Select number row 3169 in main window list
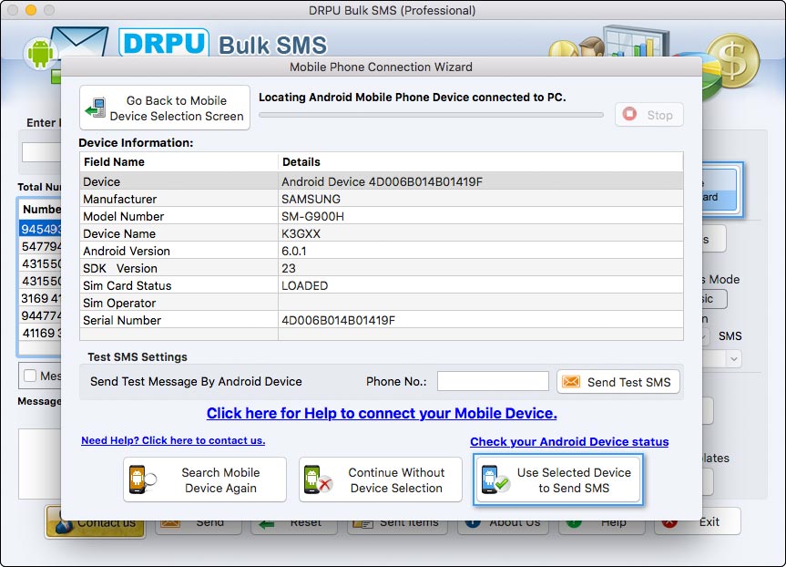This screenshot has height=567, width=786. click(x=40, y=298)
